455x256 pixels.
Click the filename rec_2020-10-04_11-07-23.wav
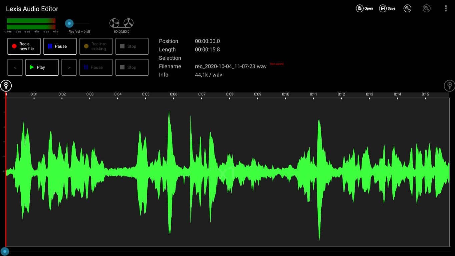(231, 66)
